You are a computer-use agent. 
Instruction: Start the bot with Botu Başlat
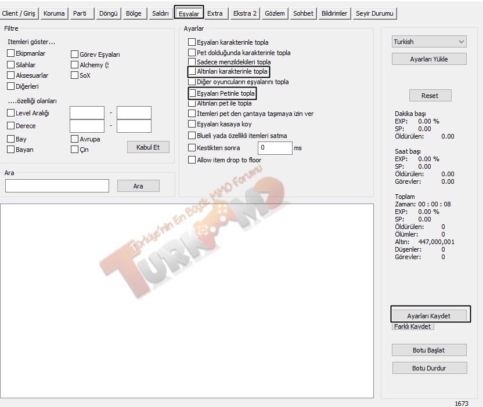[x=430, y=350]
